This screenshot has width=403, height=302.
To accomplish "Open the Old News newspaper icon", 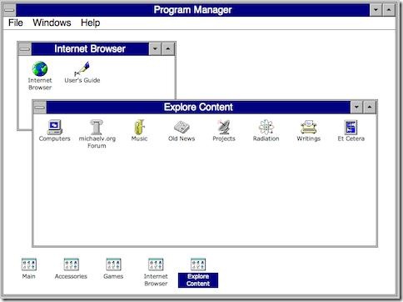I will tap(182, 128).
